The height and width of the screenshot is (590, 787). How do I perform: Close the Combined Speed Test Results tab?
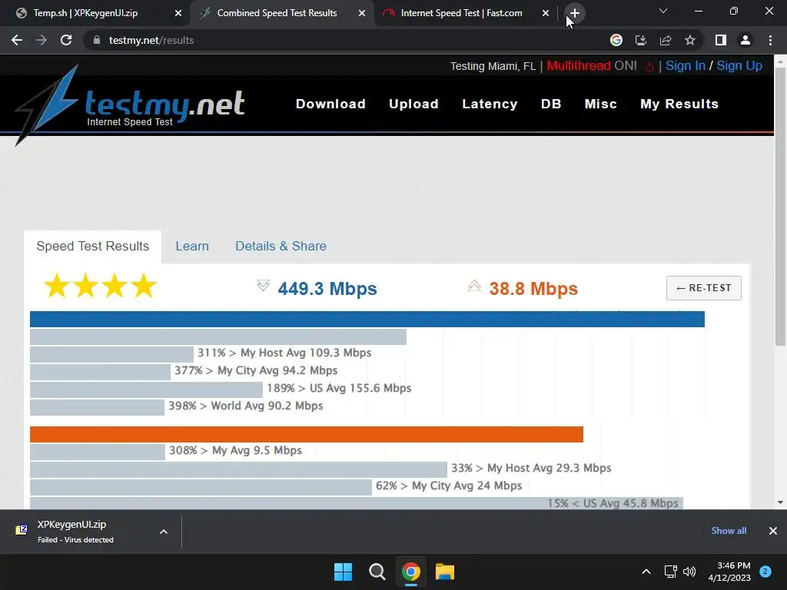click(x=362, y=13)
